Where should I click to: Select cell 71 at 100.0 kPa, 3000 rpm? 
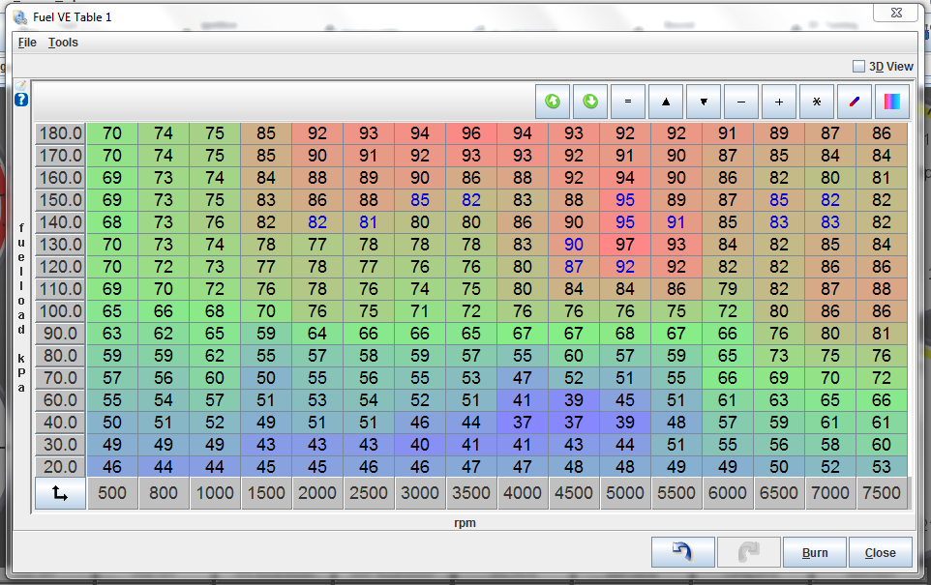point(420,311)
